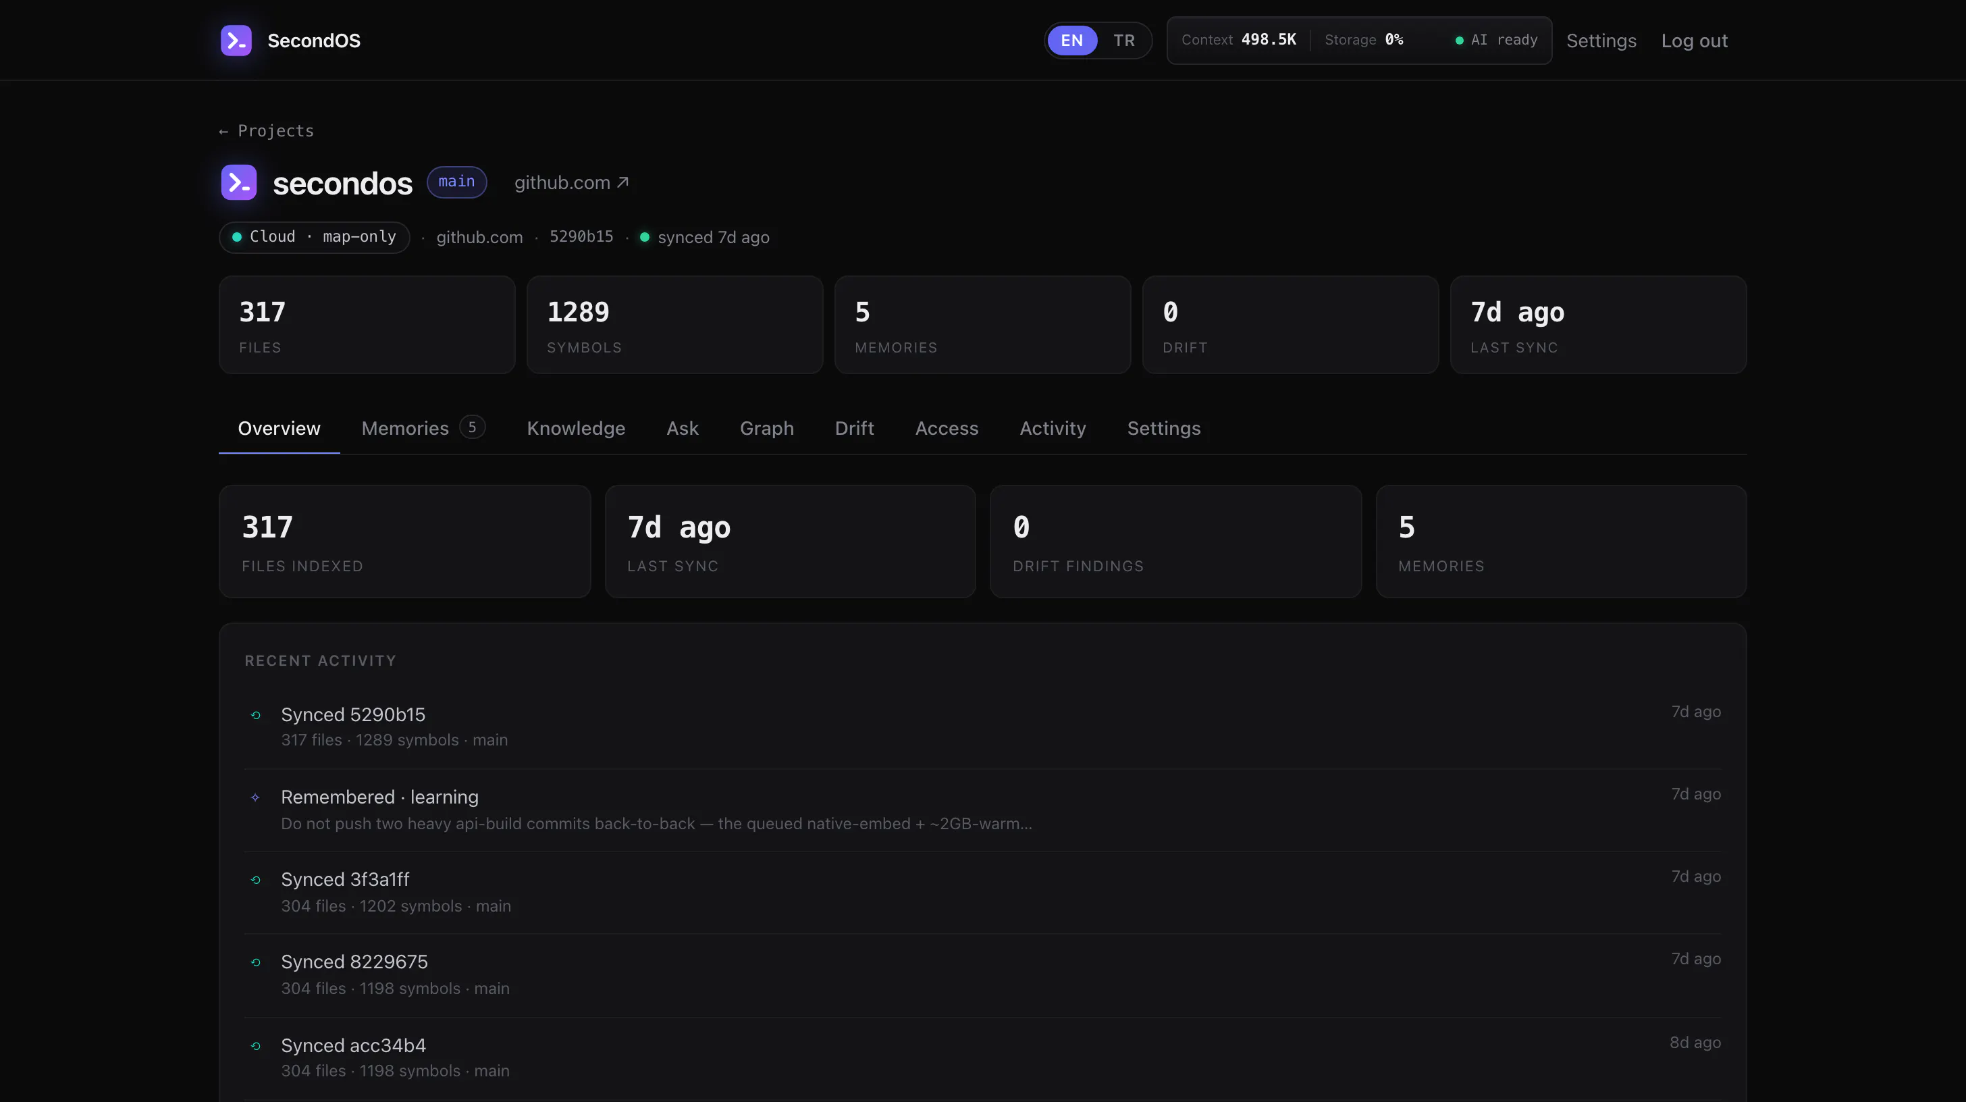
Task: Click the Memories tab count badge 5
Action: click(473, 427)
